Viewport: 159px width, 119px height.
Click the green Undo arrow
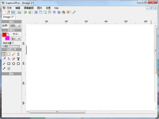pos(25,12)
